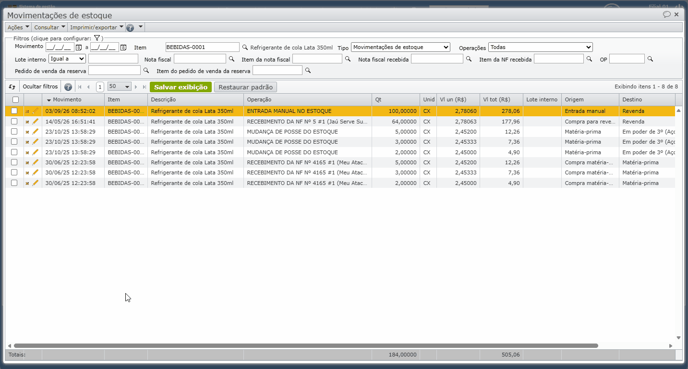Image resolution: width=688 pixels, height=369 pixels.
Task: Open the Tipo dropdown
Action: point(401,47)
